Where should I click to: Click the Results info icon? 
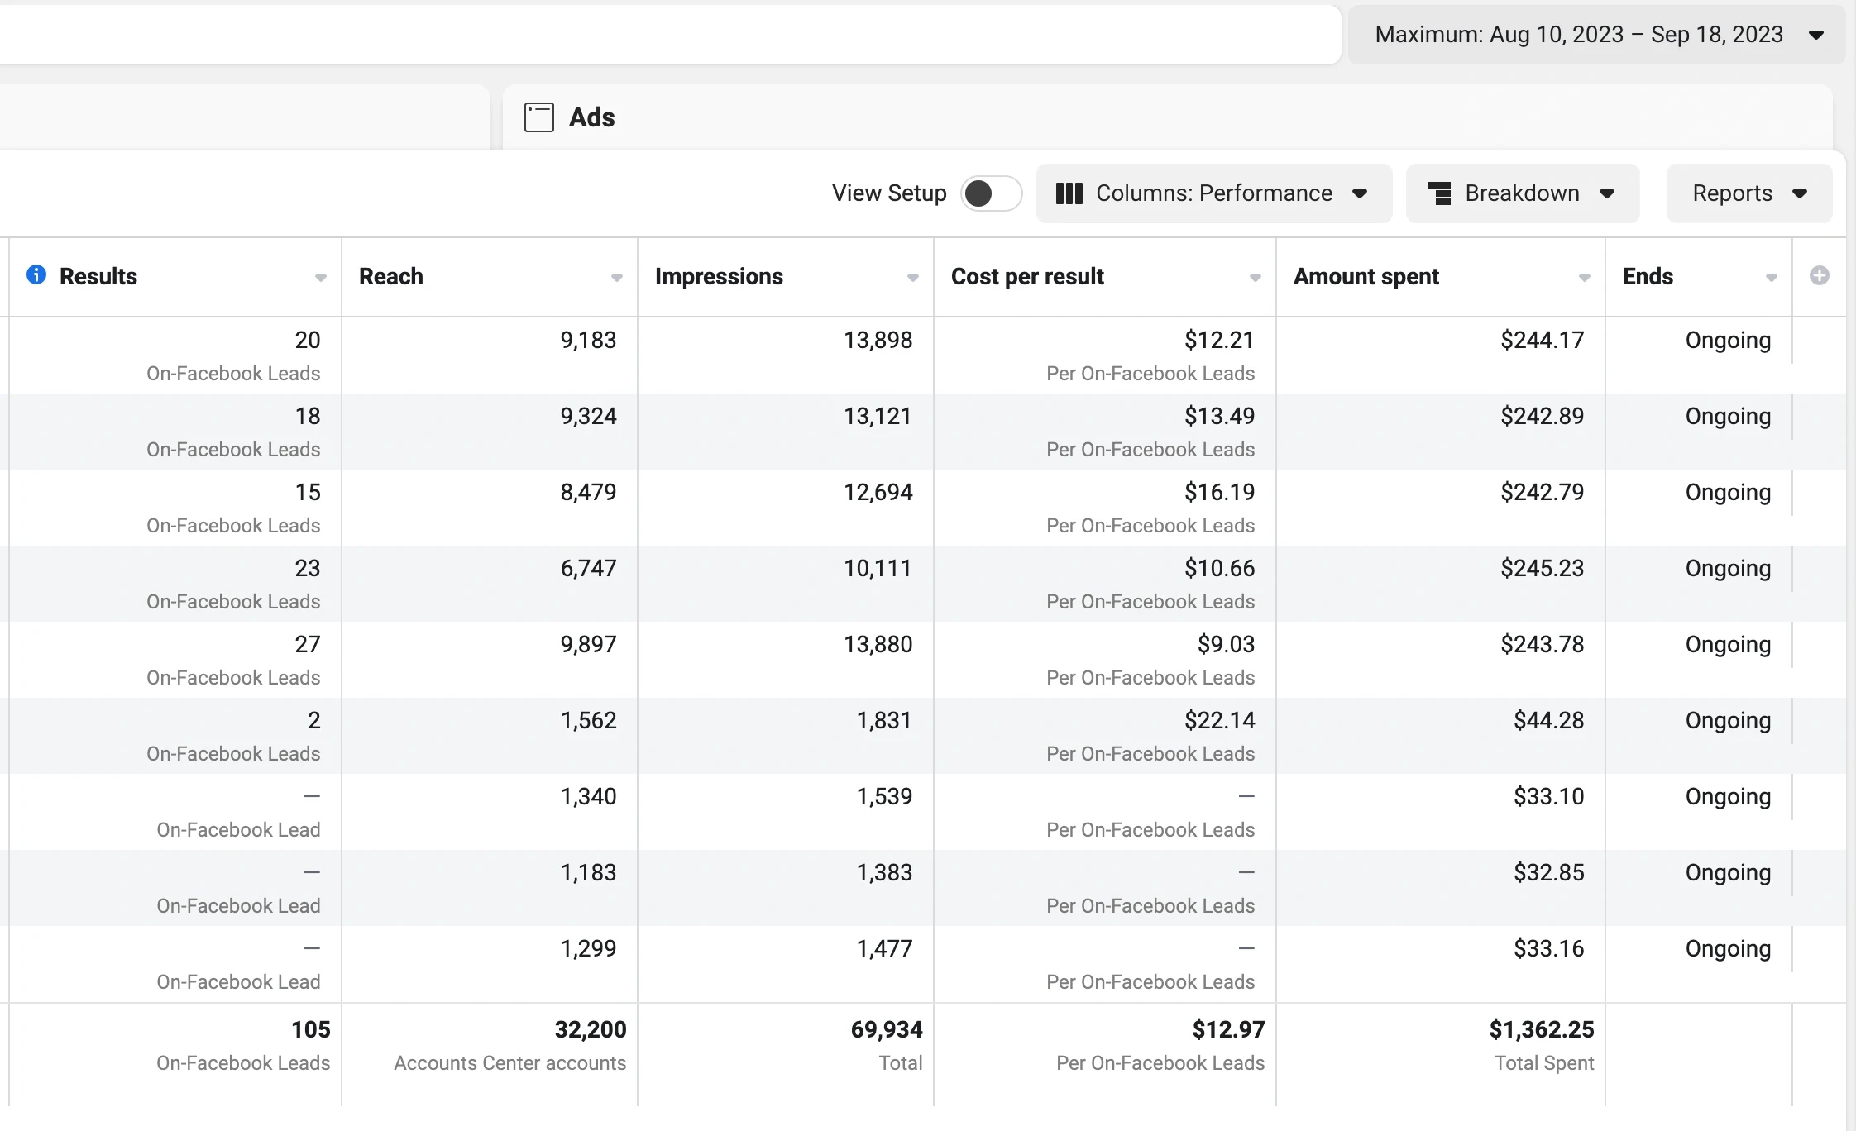[36, 274]
